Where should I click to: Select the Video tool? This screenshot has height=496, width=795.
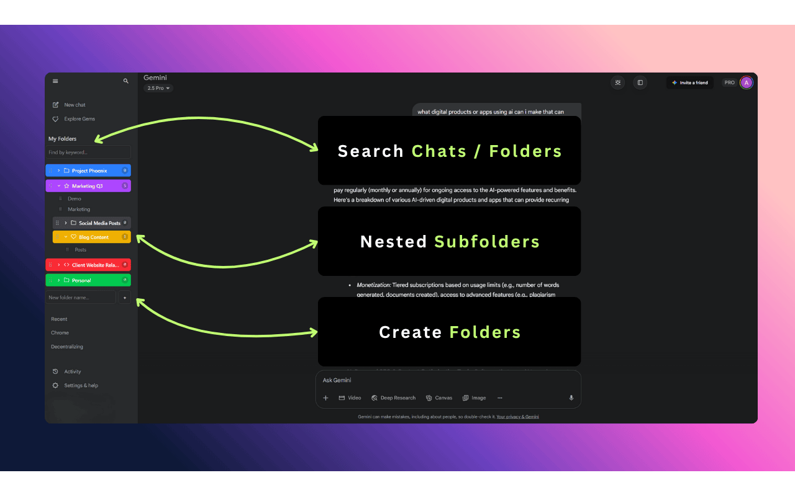350,397
